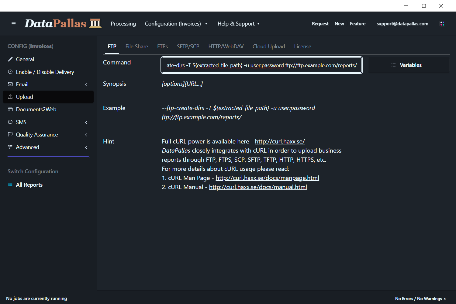This screenshot has height=304, width=456.
Task: Click the sliders icon beside Advanced
Action: tap(10, 147)
